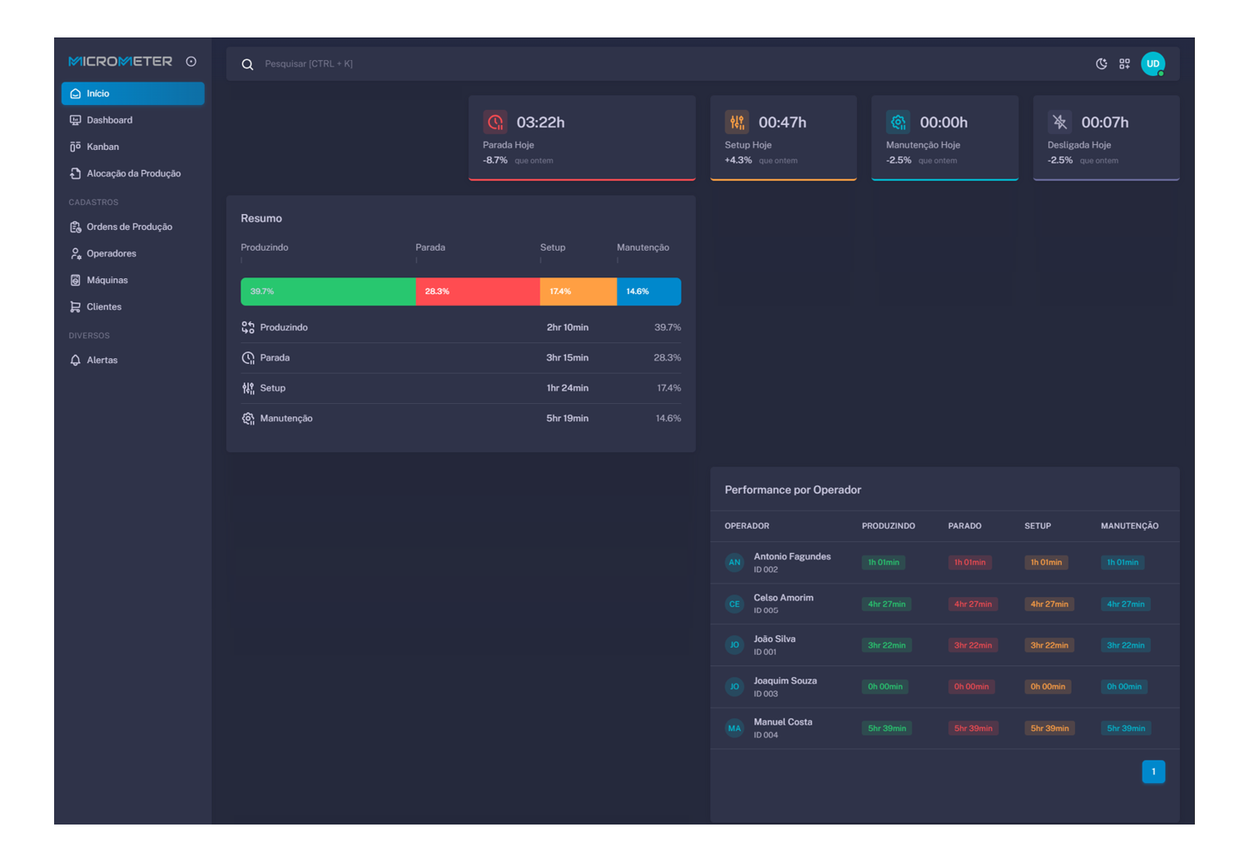Open the Máquinas page

(x=132, y=280)
